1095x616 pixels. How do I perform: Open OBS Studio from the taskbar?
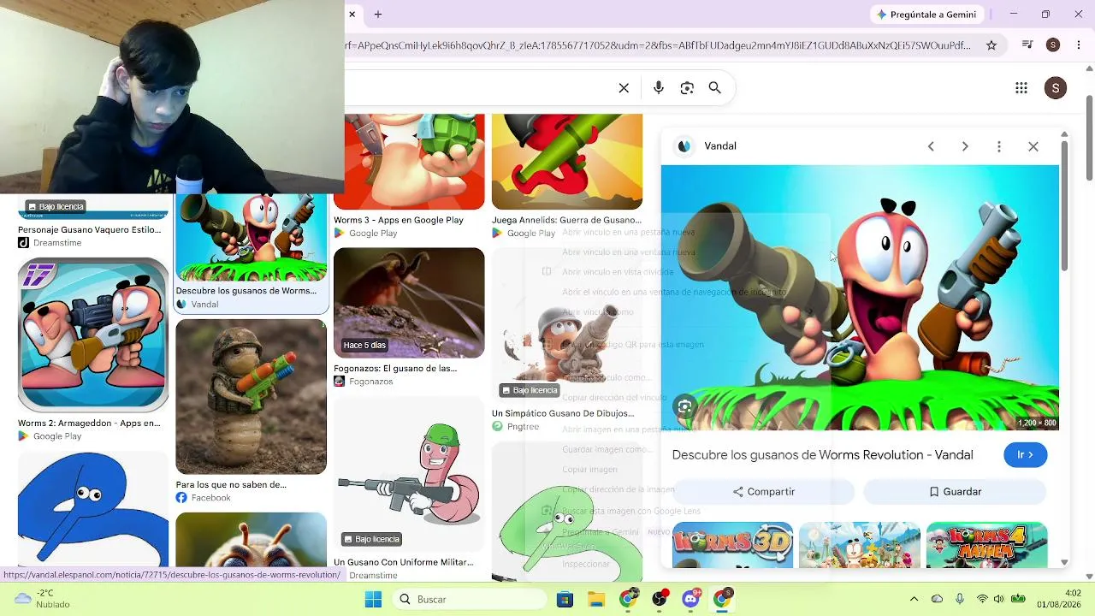(660, 600)
